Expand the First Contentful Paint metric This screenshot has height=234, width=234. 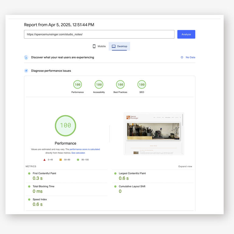point(44,173)
